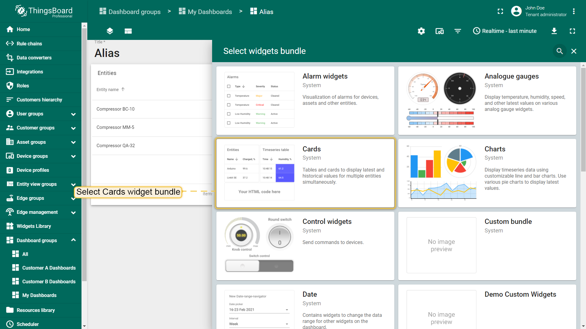This screenshot has width=586, height=329.
Task: Select the Cards widget bundle
Action: [x=305, y=173]
